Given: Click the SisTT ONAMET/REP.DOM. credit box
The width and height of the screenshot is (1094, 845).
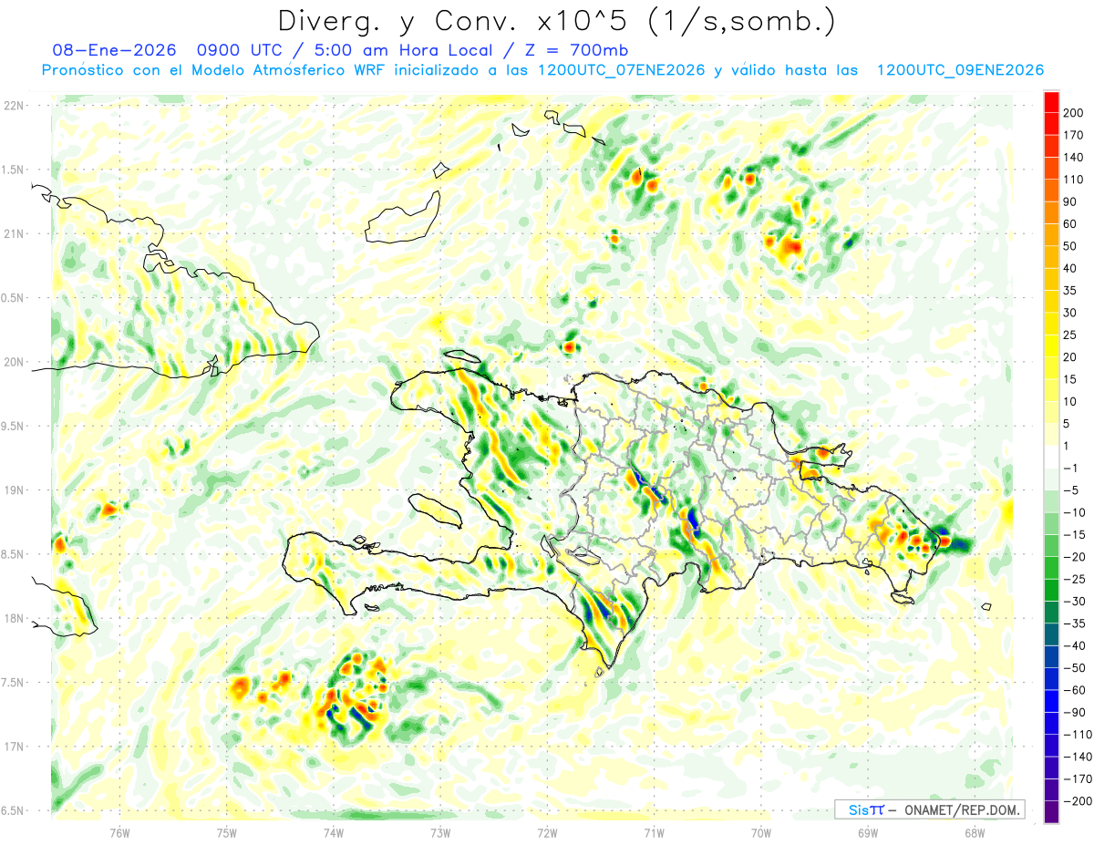Looking at the screenshot, I should point(930,809).
